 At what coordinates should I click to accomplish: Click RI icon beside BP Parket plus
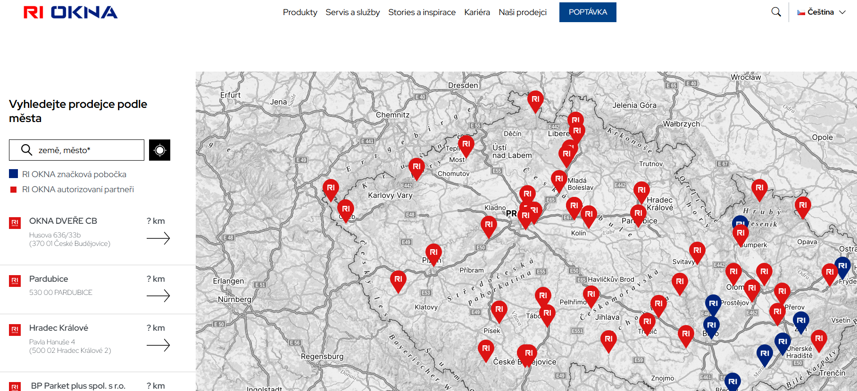pyautogui.click(x=15, y=387)
